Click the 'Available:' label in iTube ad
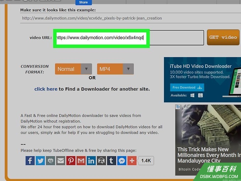Image resolution: width=241 pixels, height=181 pixels. (x=179, y=95)
